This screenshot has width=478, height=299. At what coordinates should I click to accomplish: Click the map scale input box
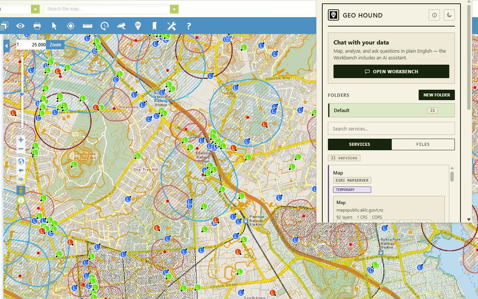coord(34,45)
